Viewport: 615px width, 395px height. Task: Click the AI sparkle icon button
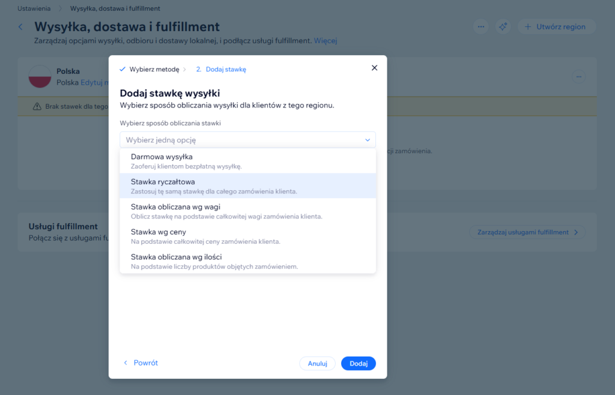pyautogui.click(x=503, y=26)
